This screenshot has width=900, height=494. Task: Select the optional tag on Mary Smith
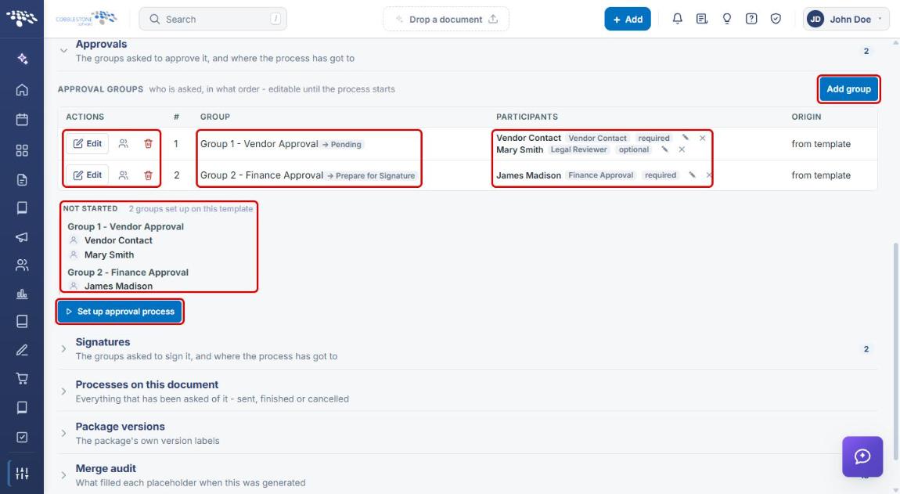[634, 150]
